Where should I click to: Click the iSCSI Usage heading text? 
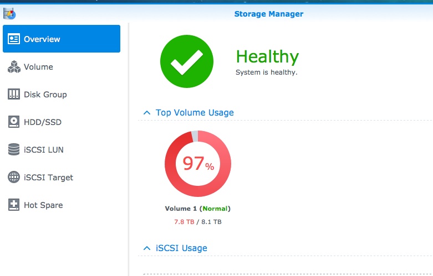click(x=181, y=248)
